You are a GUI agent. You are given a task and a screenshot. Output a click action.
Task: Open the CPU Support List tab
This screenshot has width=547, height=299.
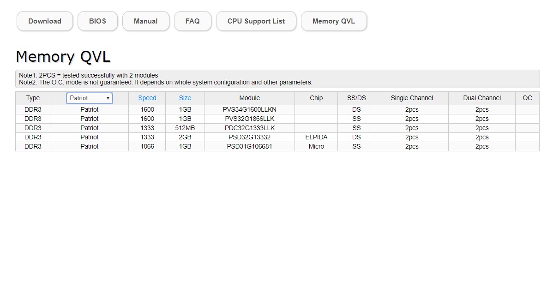[256, 21]
